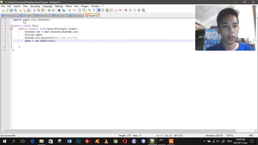Toggle word wrap in the toolbar
258x145 pixels.
89,10
